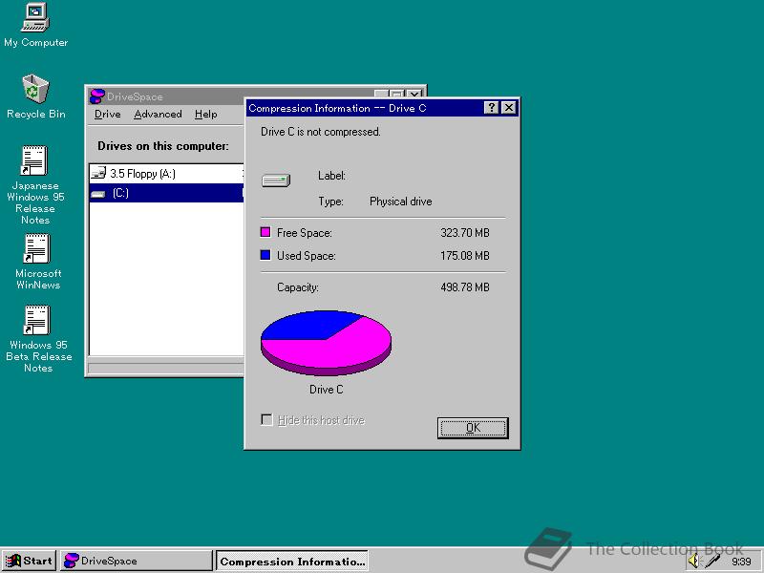Select the Microsoft WinNews shortcut
Image resolution: width=764 pixels, height=573 pixels.
37,262
